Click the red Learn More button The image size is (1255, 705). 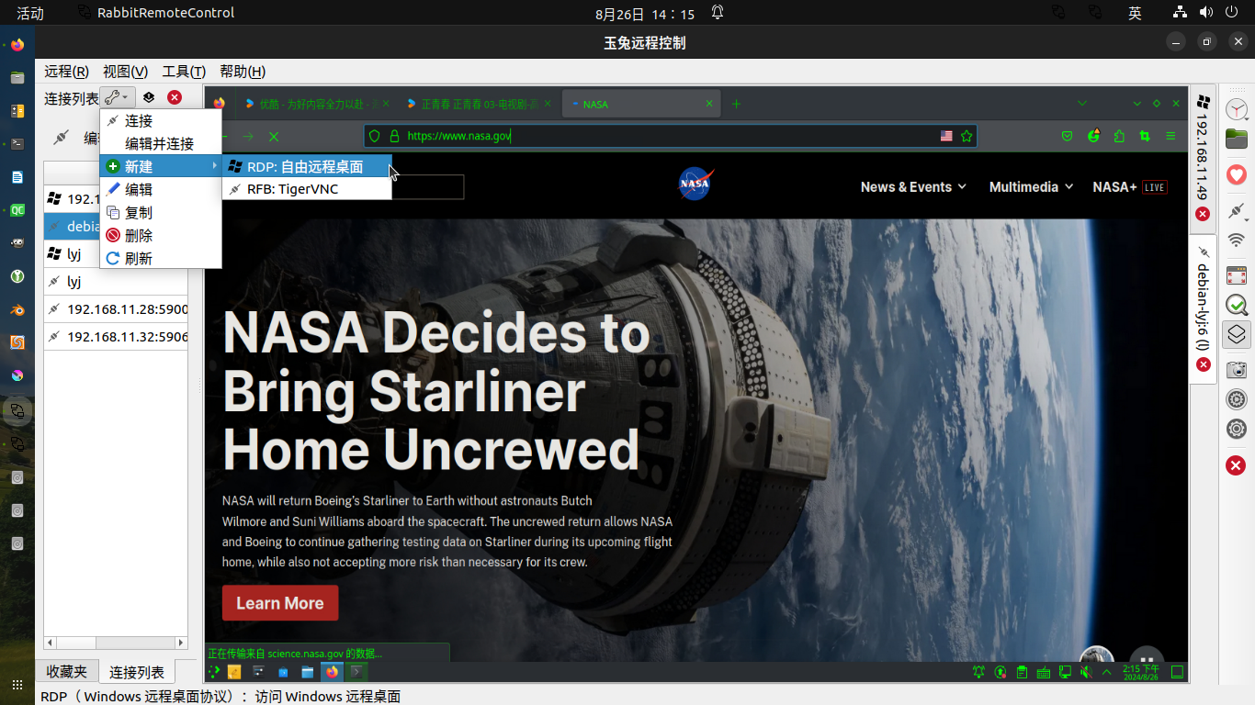coord(280,603)
